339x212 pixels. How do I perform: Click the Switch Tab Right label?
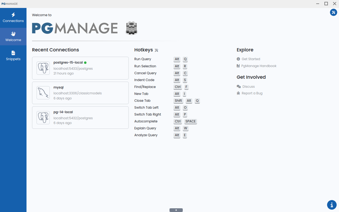point(148,114)
